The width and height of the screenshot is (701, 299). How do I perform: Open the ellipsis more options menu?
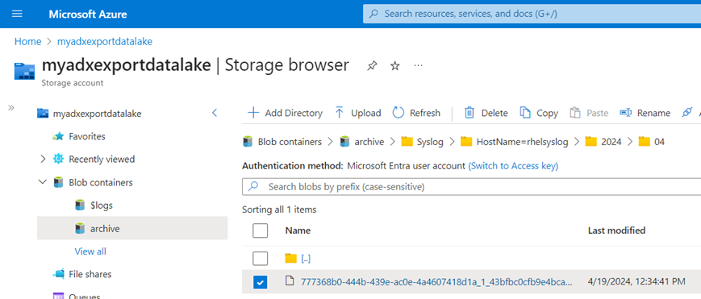point(418,66)
